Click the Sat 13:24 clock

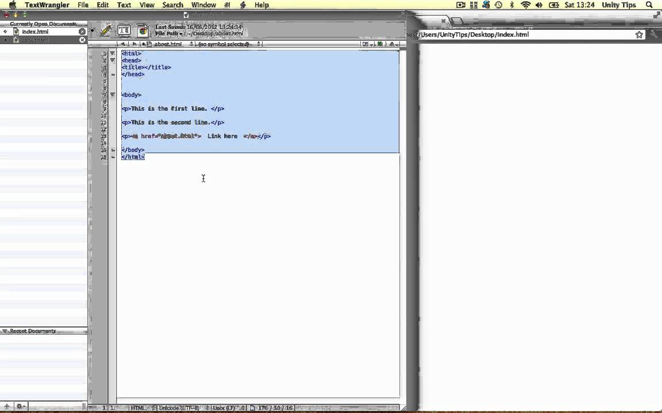pos(579,5)
